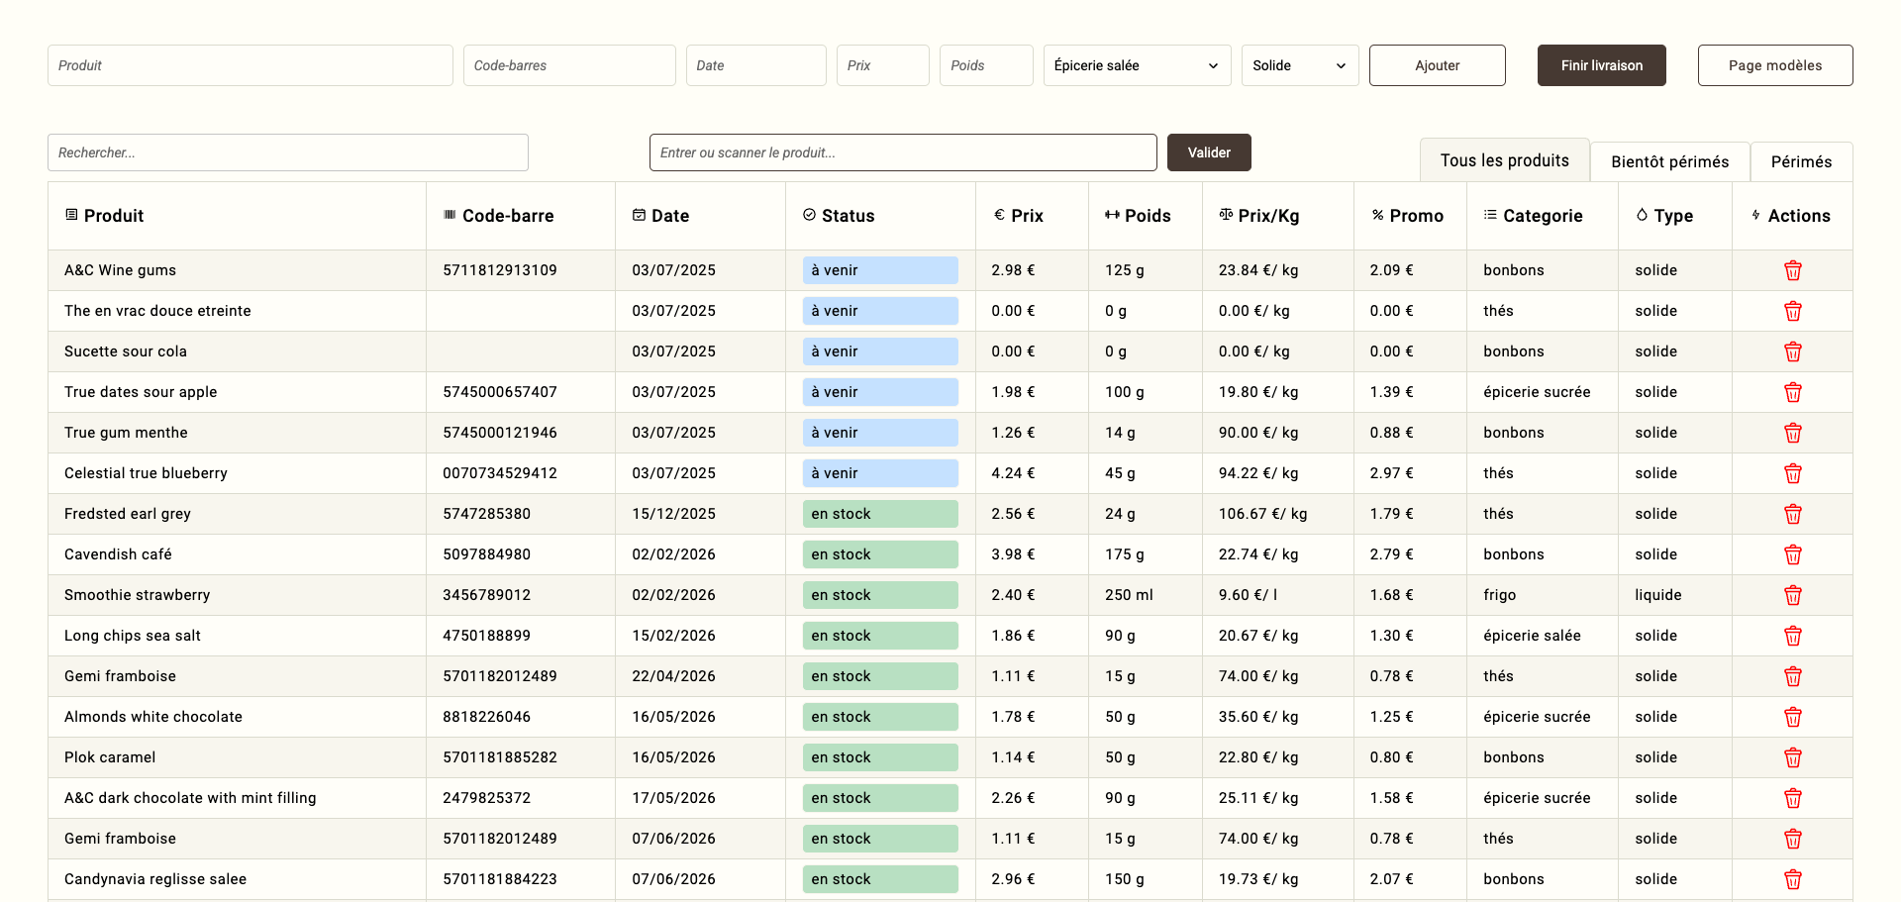Expand the Solide type dropdown
Viewport: 1901px width, 902px height.
coord(1299,65)
